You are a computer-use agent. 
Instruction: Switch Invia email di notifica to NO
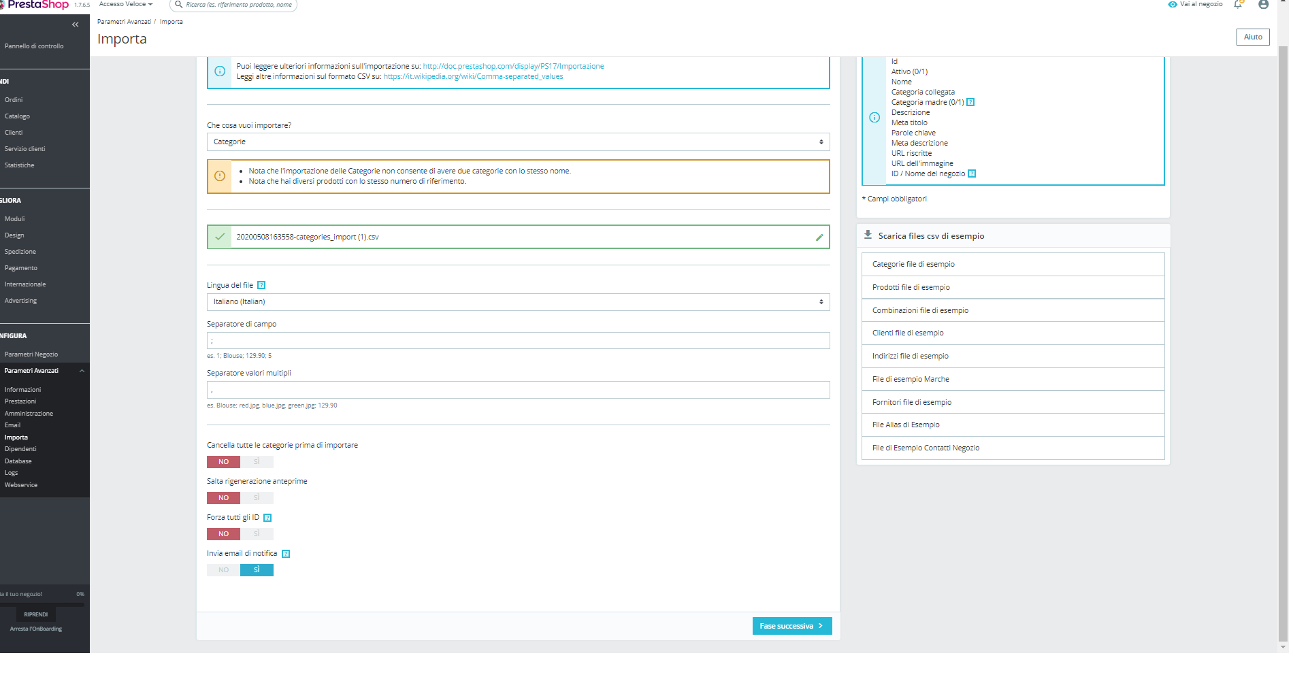[x=223, y=570]
